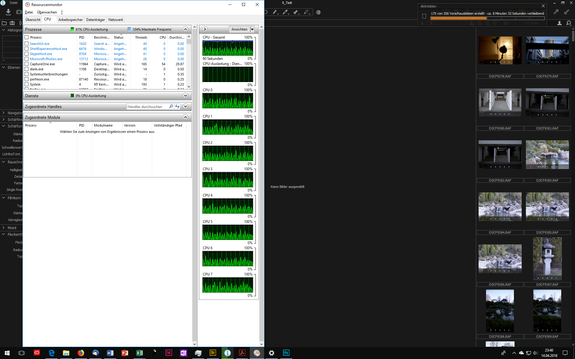Open the Ansichten dropdown arrow
This screenshot has width=575, height=359.
252,29
